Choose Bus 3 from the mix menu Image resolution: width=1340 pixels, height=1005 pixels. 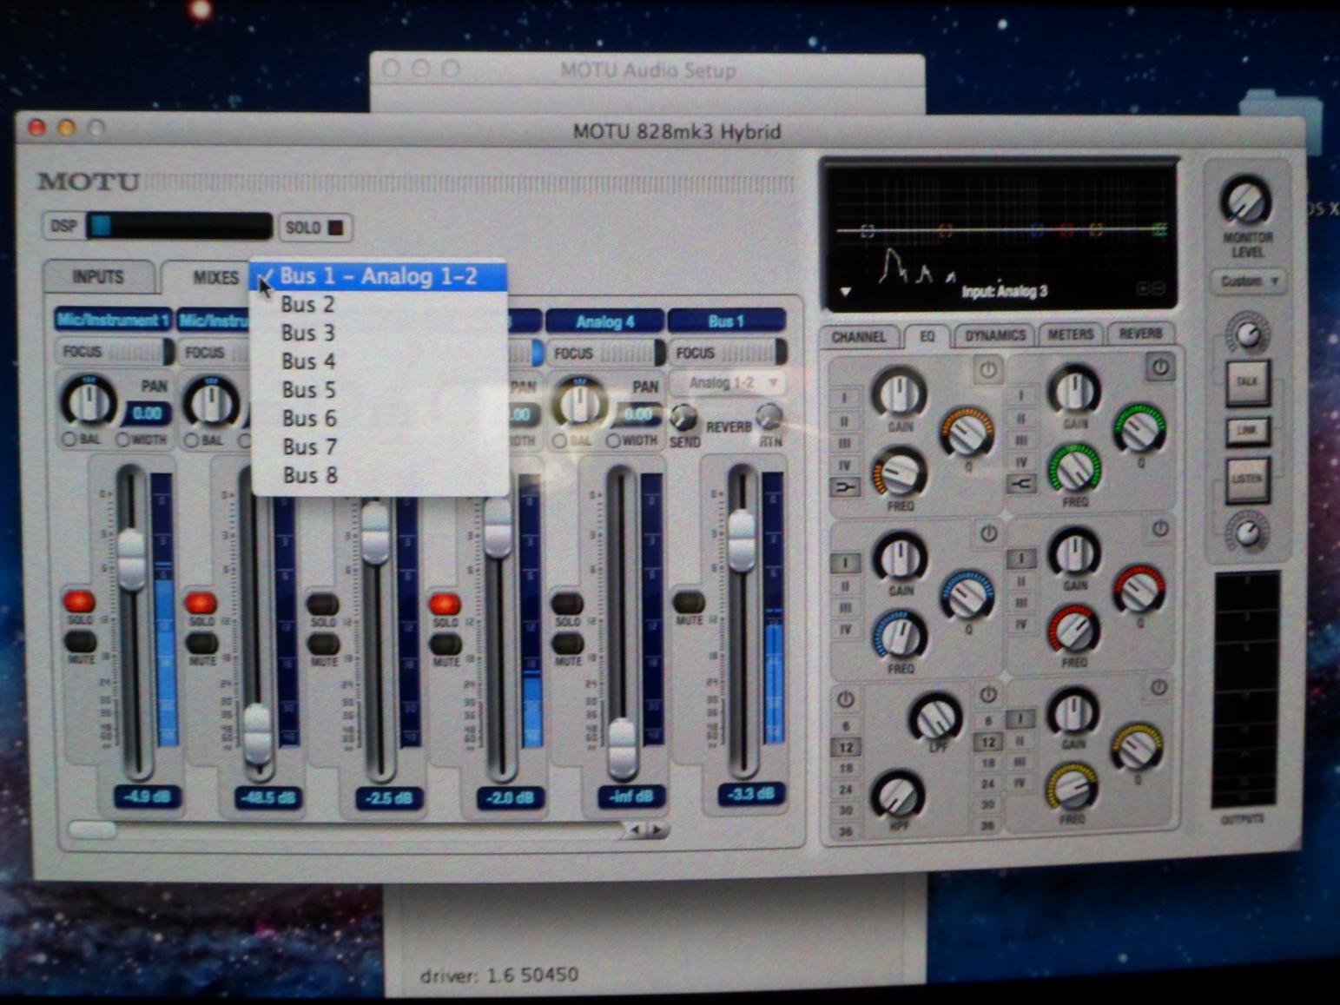coord(379,333)
